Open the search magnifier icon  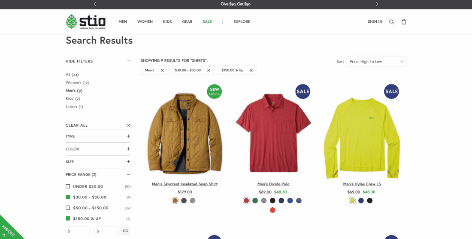[x=391, y=22]
